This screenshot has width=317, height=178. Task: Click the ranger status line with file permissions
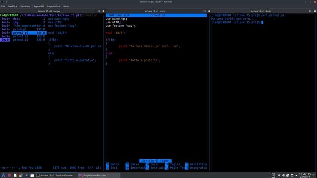tap(51, 168)
